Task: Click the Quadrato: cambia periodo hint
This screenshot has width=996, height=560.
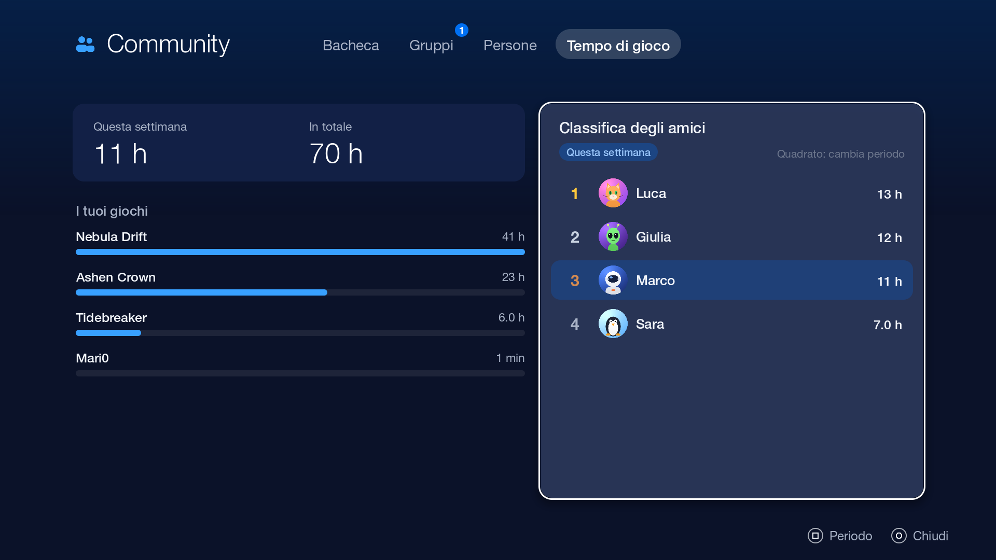Action: (840, 154)
